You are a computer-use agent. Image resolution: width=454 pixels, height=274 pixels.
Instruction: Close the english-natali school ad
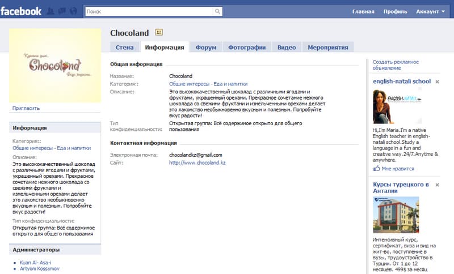point(437,82)
